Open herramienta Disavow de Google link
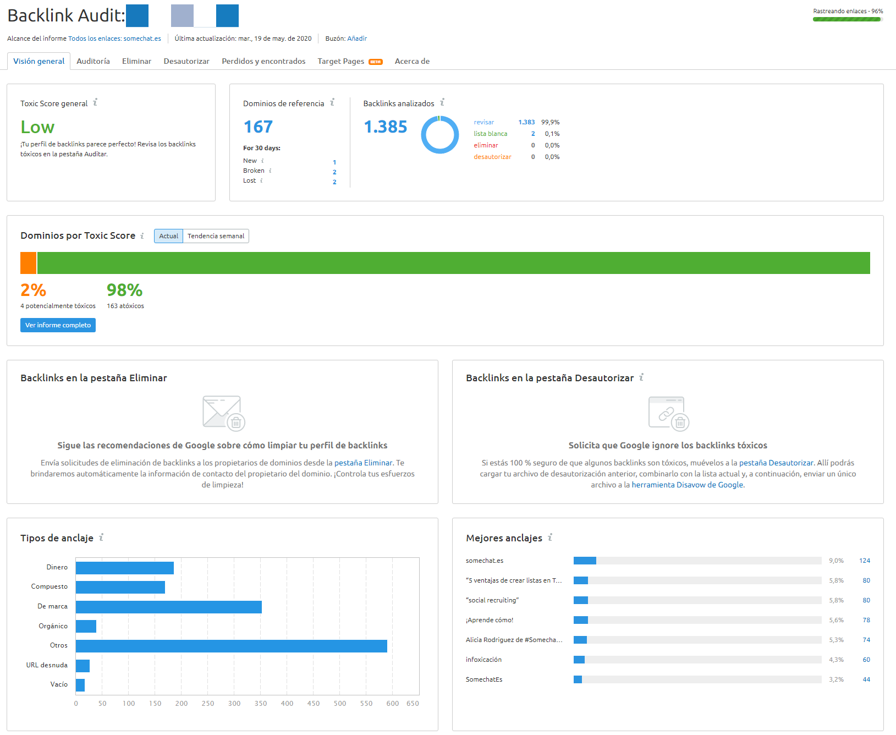 688,485
